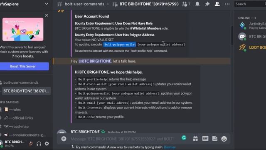This screenshot has height=150, width=266.
Task: Click the Grammarly icon in message box
Action: tap(184, 138)
